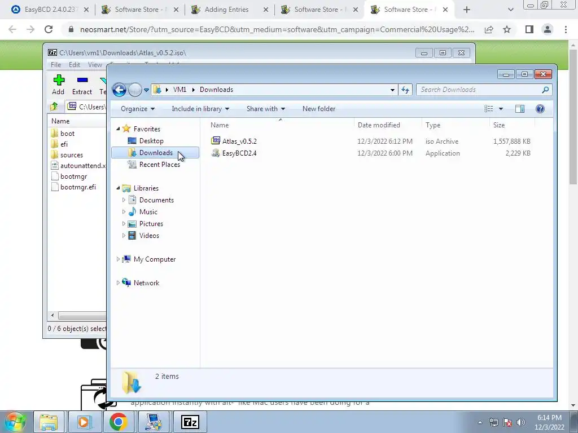The image size is (578, 433).
Task: Open 7-Zip View menu
Action: [95, 65]
